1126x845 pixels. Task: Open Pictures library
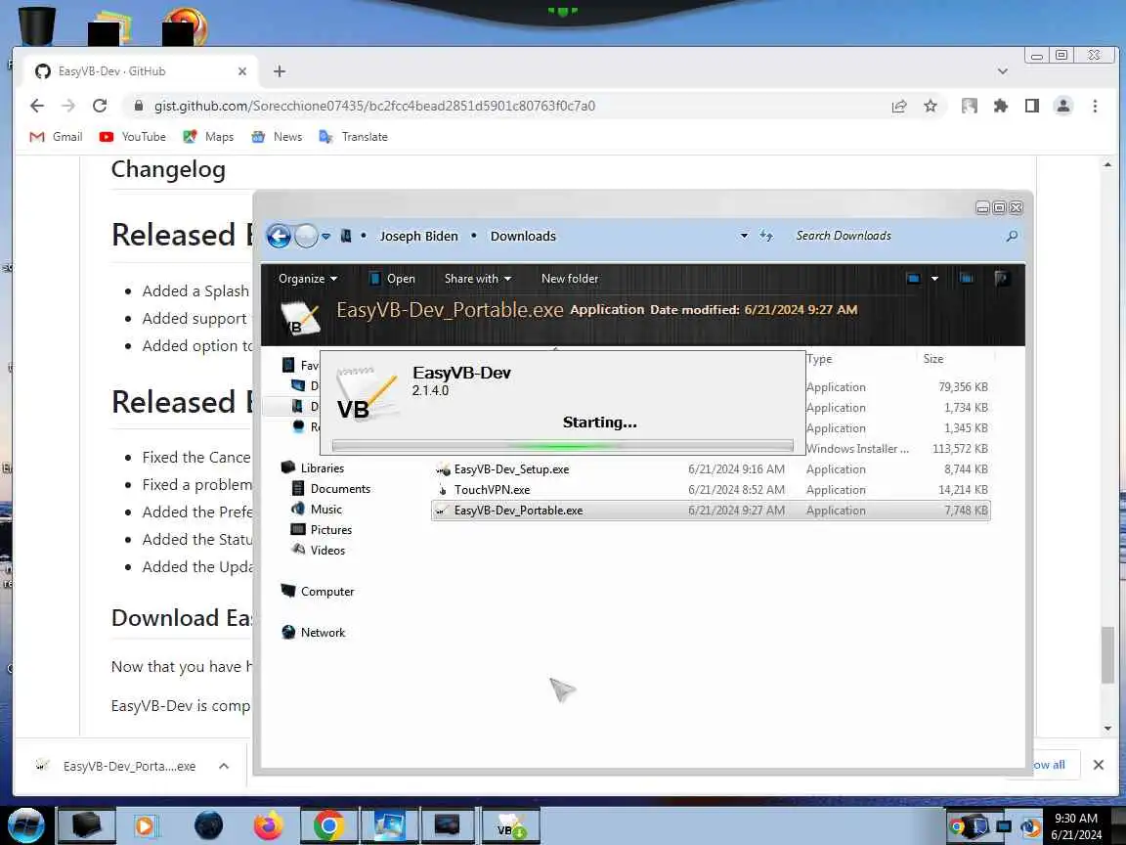pyautogui.click(x=322, y=529)
